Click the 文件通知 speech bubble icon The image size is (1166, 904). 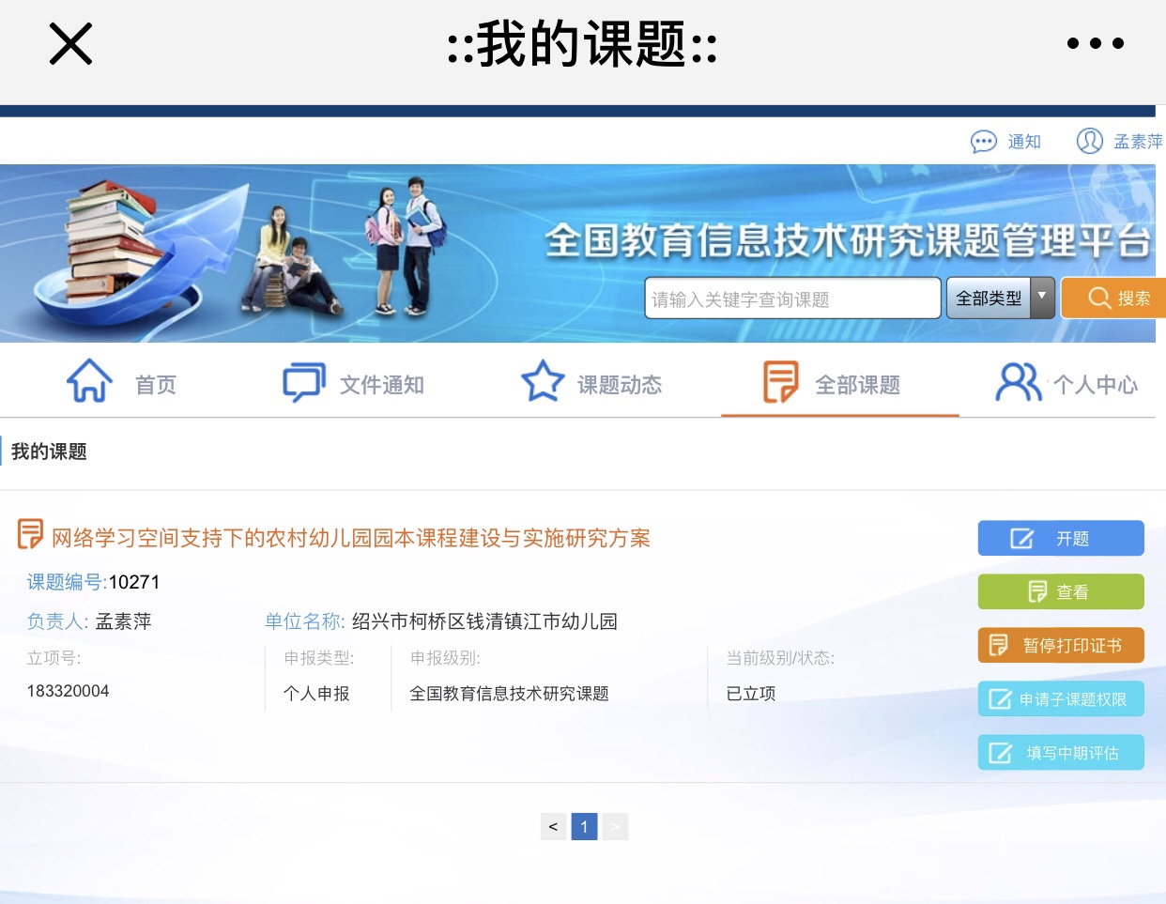click(302, 380)
